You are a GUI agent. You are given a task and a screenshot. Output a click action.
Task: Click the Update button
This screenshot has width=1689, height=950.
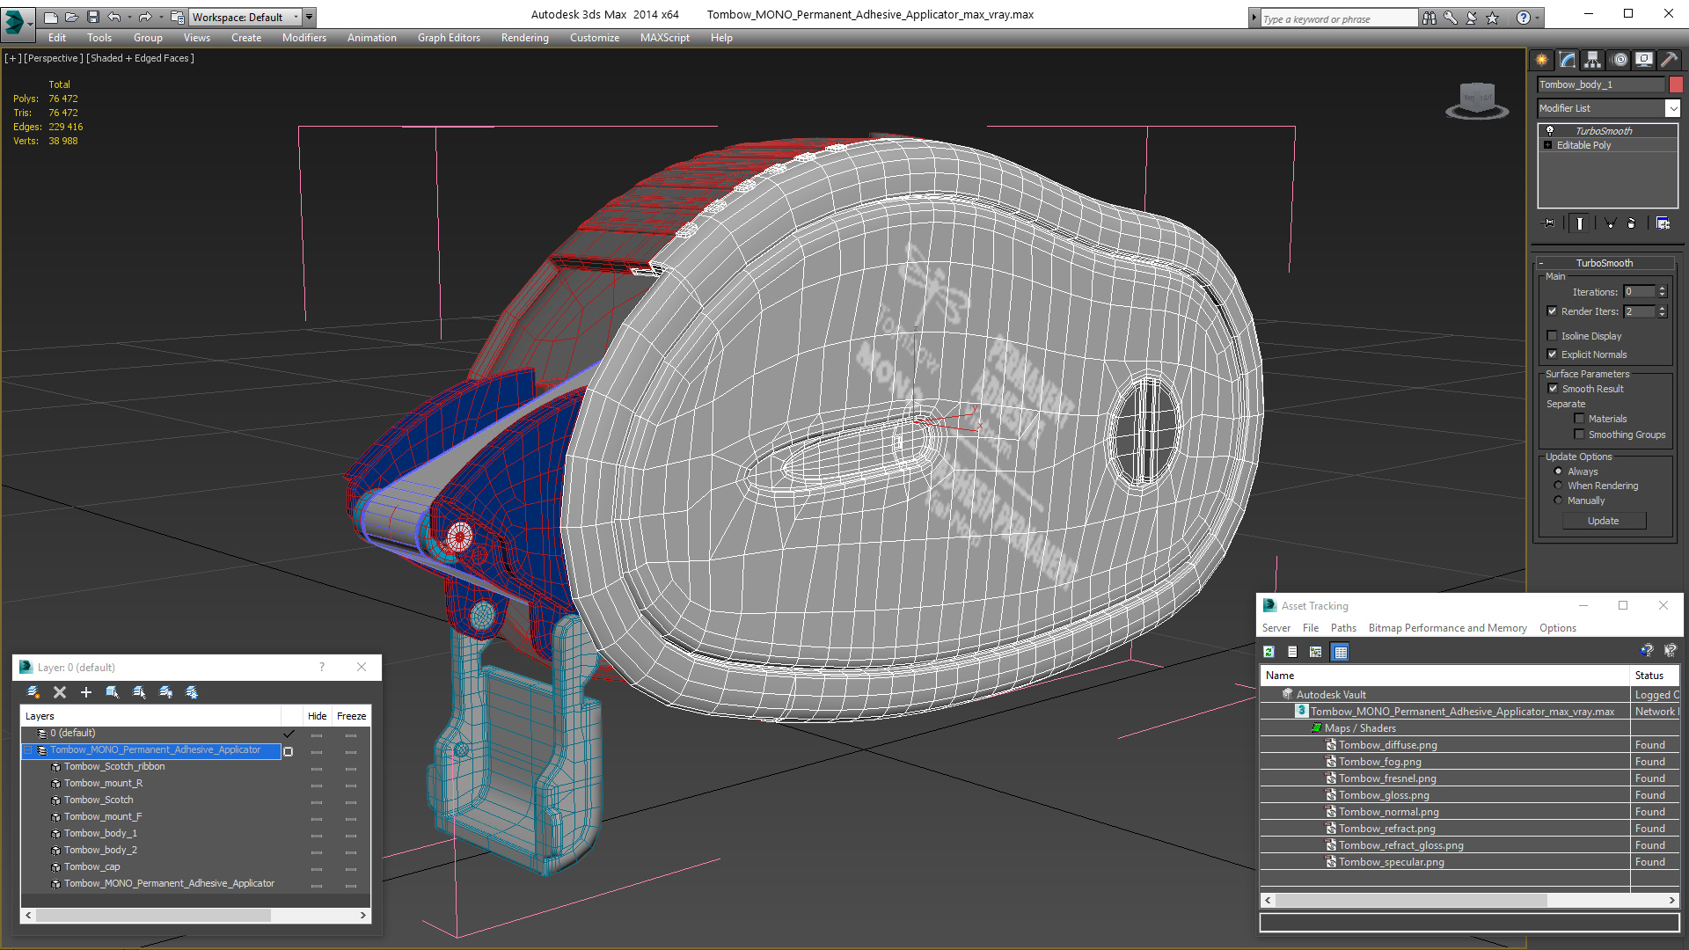1604,521
